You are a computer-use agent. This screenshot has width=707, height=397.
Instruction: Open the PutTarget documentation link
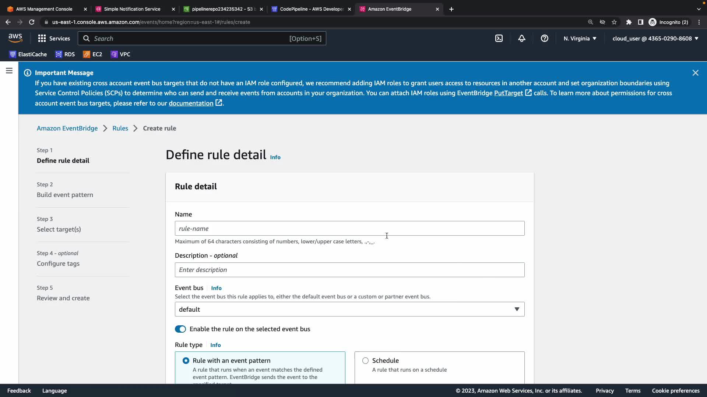(x=508, y=93)
